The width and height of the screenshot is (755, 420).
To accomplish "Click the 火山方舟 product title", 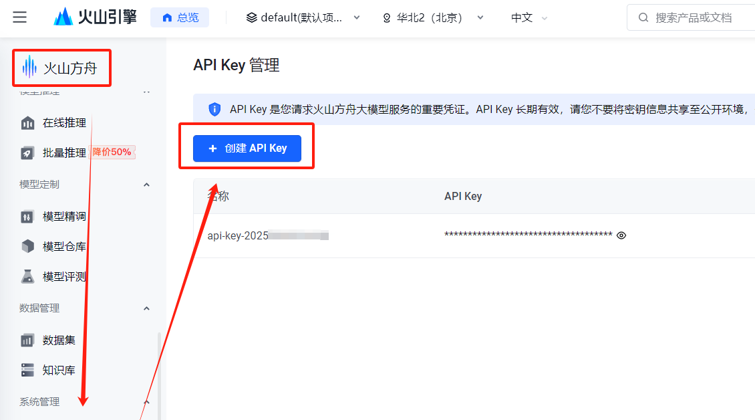I will [70, 68].
